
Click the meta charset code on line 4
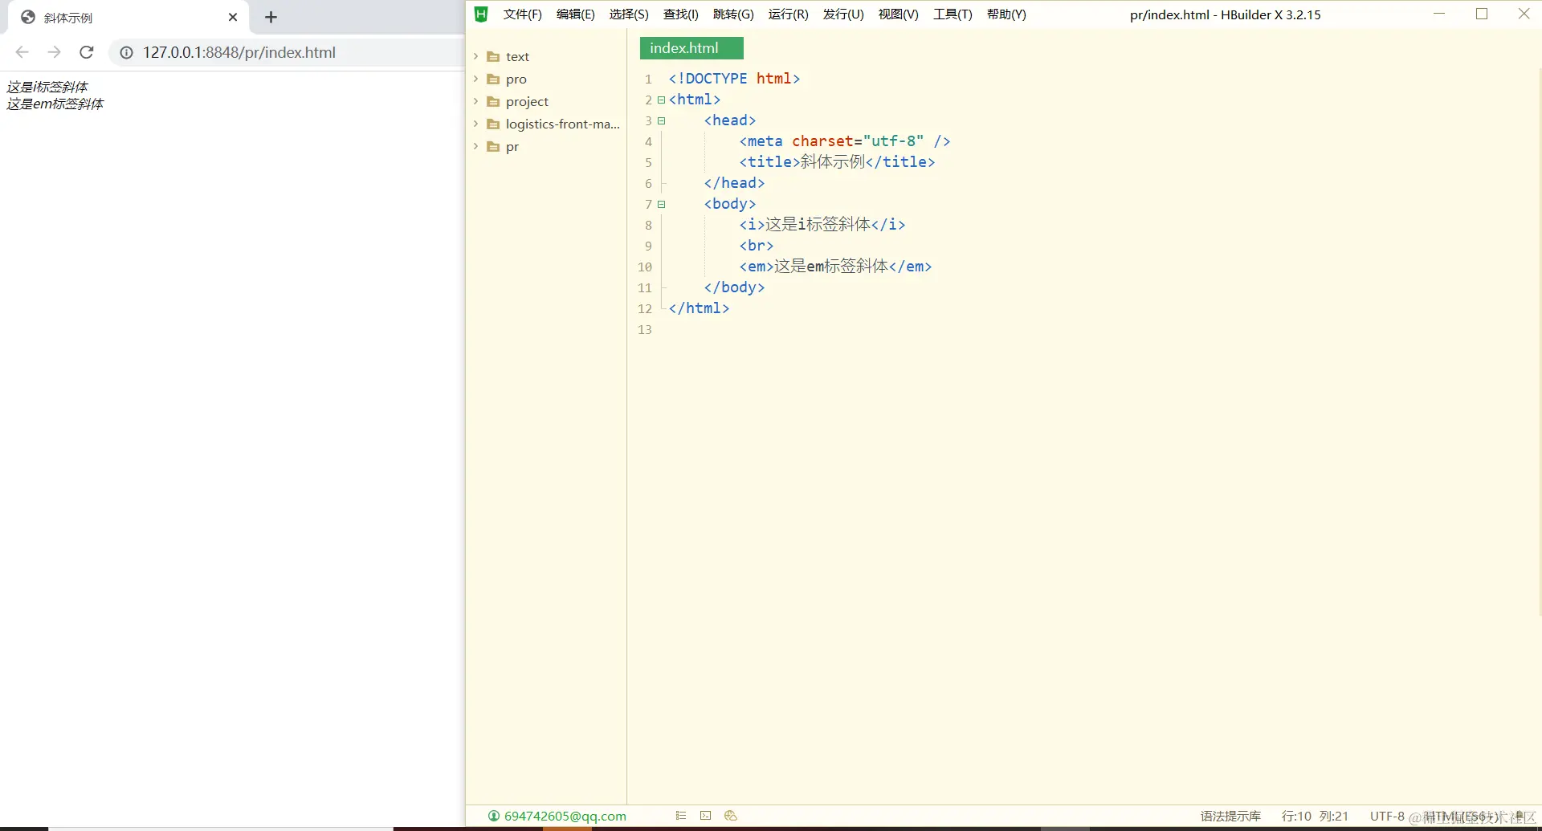click(845, 141)
